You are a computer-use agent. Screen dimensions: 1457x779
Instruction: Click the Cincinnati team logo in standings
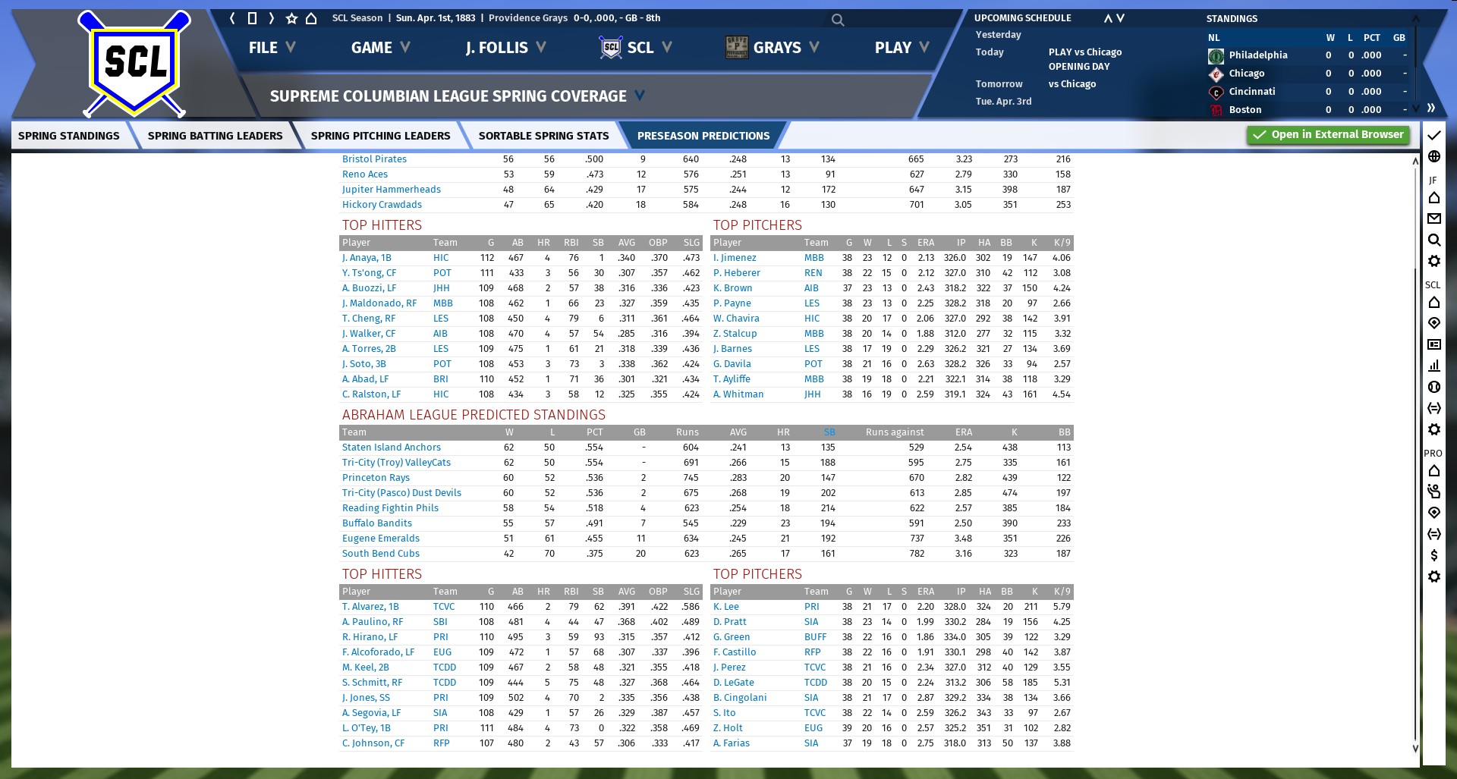pos(1216,92)
